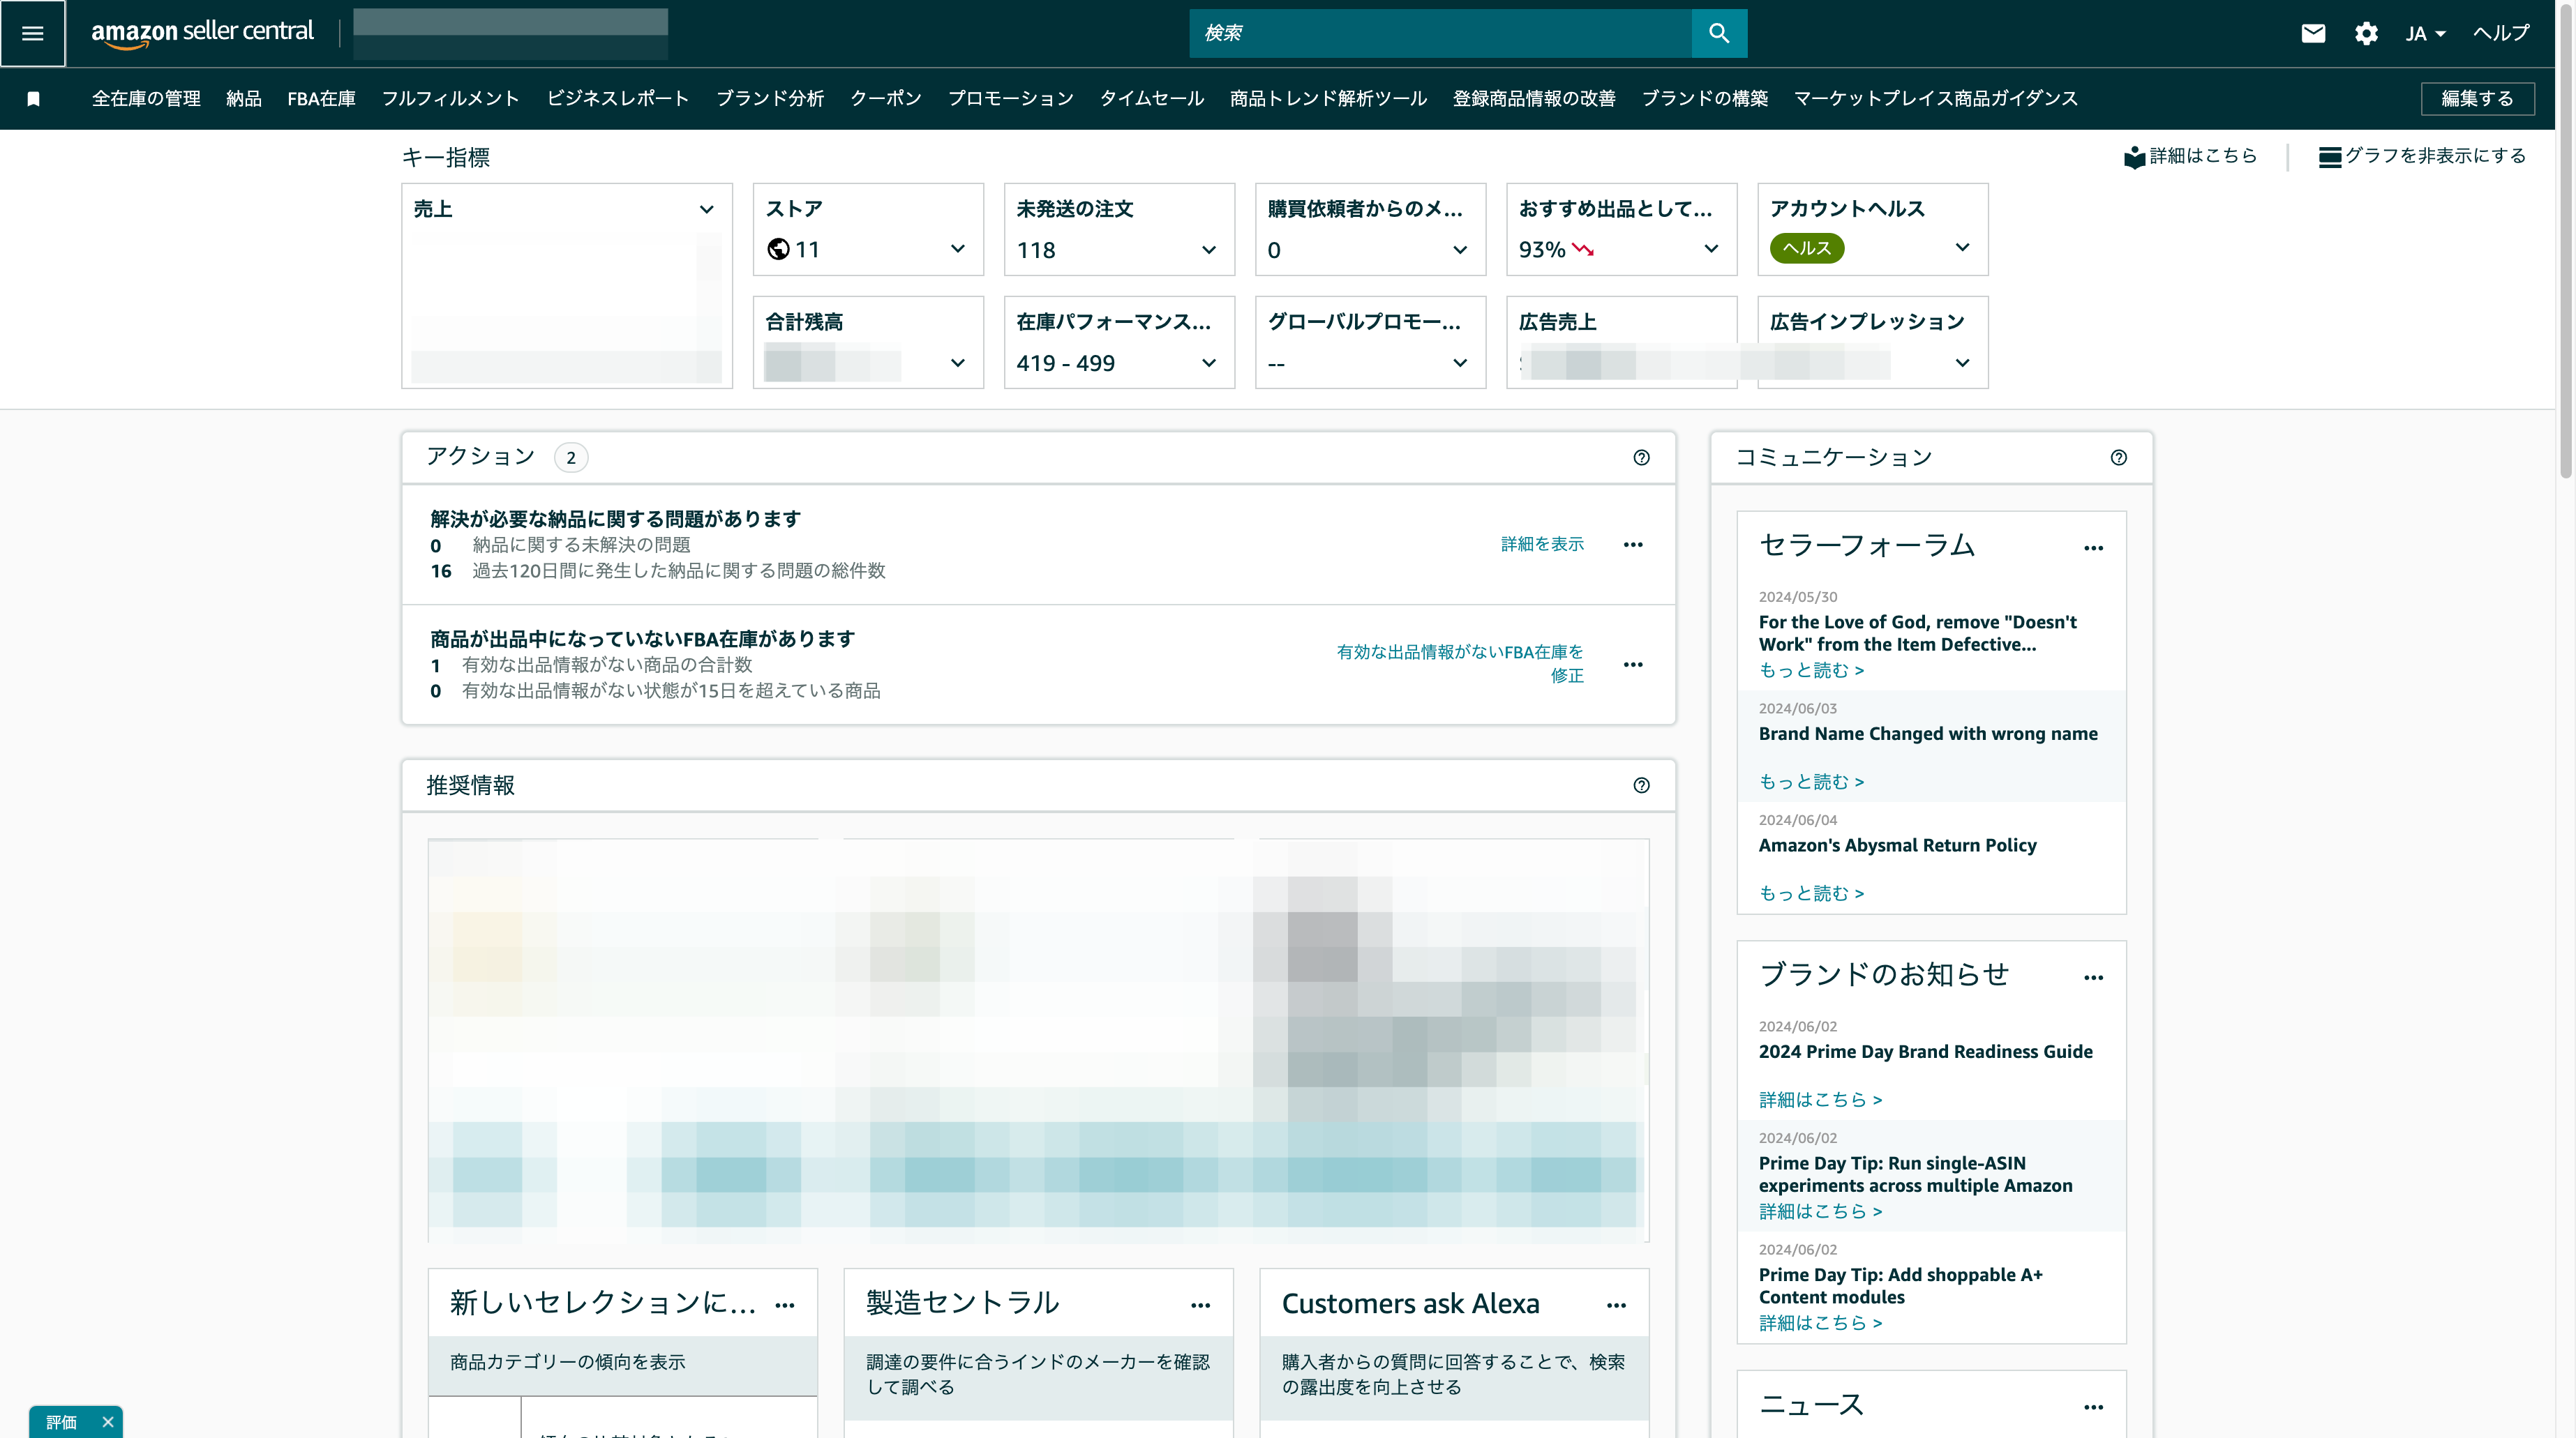The height and width of the screenshot is (1438, 2576).
Task: Open settings gear icon
Action: pyautogui.click(x=2366, y=33)
